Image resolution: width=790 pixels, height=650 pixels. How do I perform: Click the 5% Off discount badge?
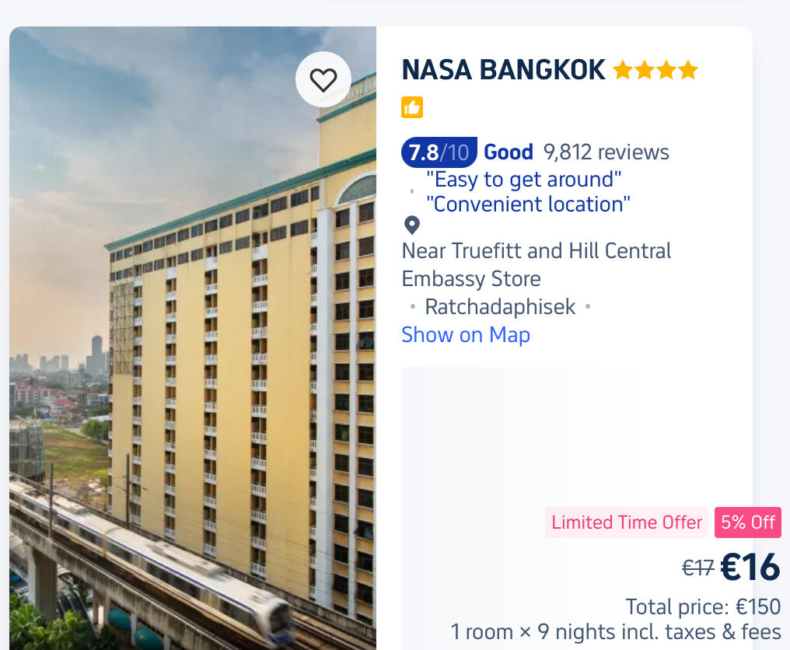point(747,522)
